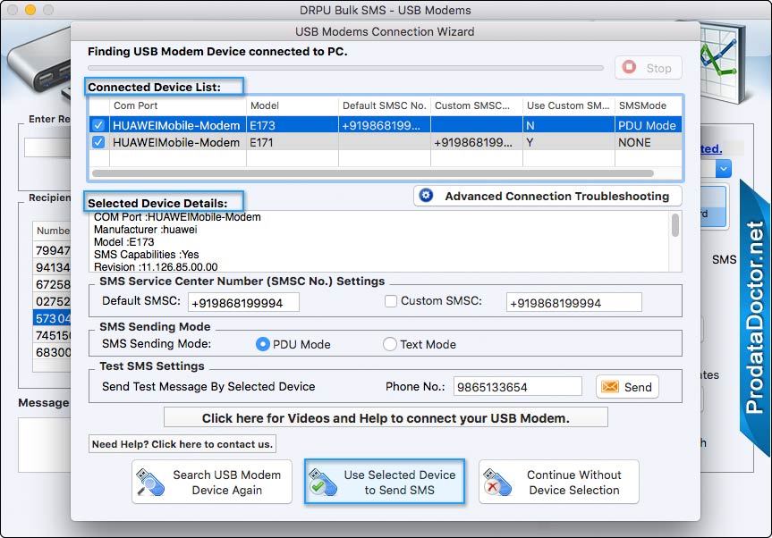Open Advanced Connection Troubleshooting
The width and height of the screenshot is (772, 538).
pyautogui.click(x=547, y=196)
